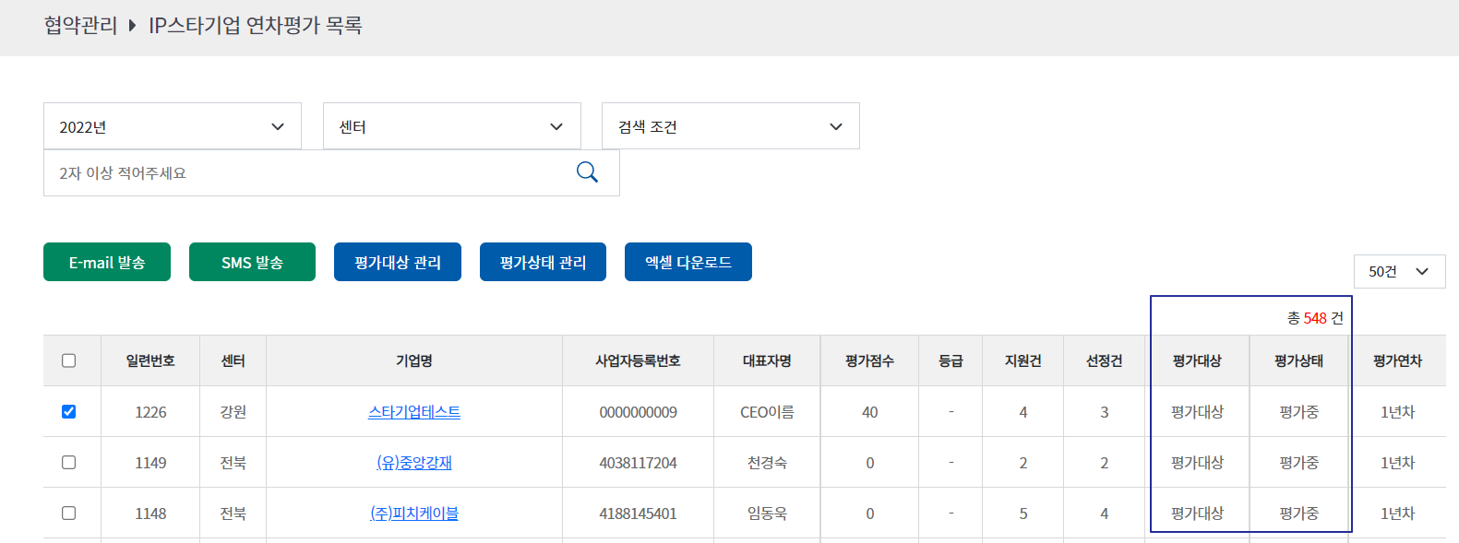Click the SMS 발송 button
1459x543 pixels.
252,262
